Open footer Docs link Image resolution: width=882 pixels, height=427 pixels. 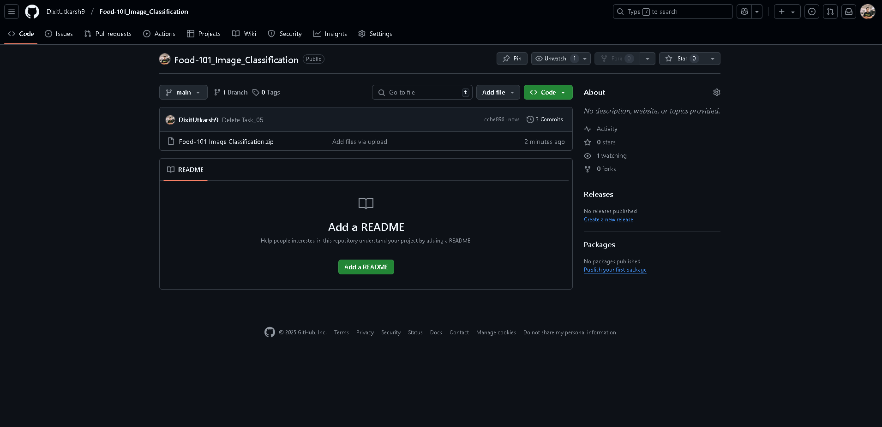[x=436, y=332]
